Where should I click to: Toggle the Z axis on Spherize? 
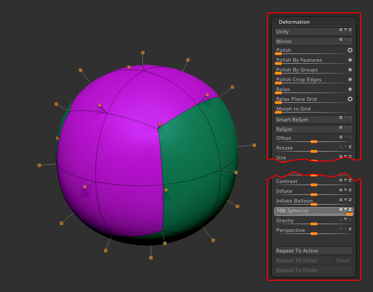pyautogui.click(x=350, y=209)
